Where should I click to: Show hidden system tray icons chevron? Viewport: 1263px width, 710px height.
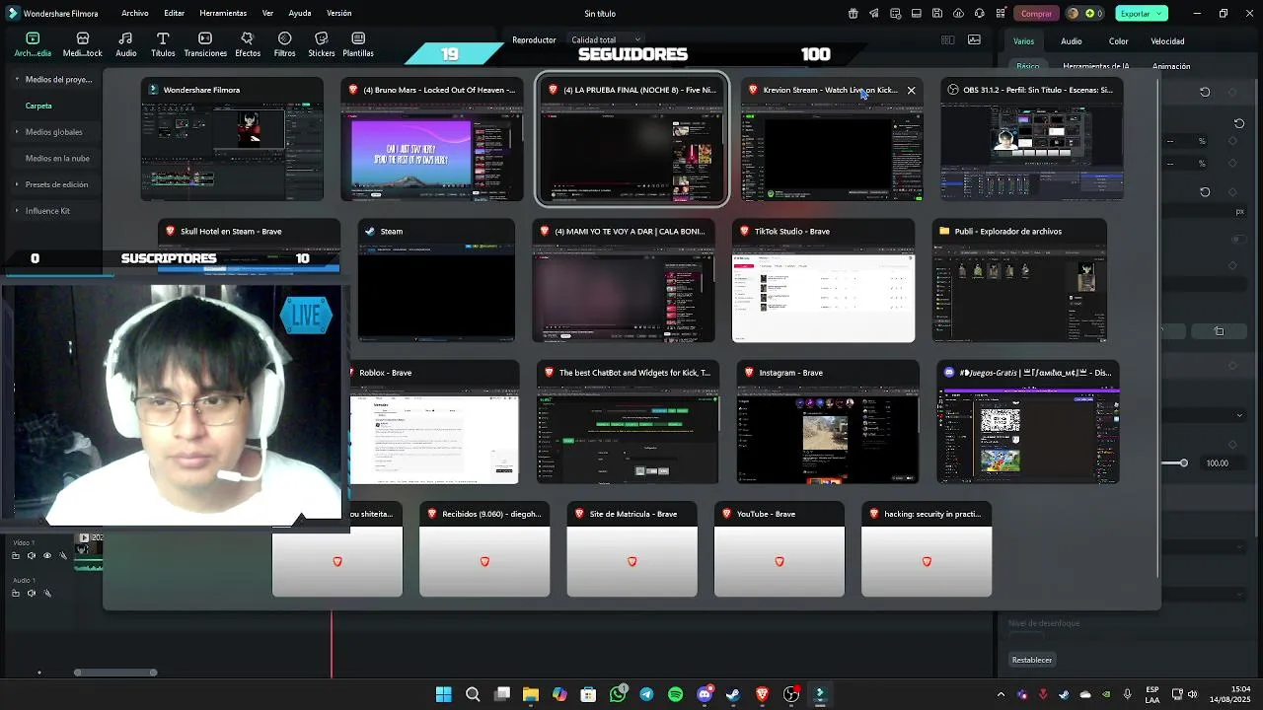pyautogui.click(x=1001, y=694)
